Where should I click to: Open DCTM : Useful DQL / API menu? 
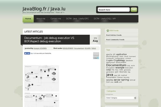[x=105, y=19]
